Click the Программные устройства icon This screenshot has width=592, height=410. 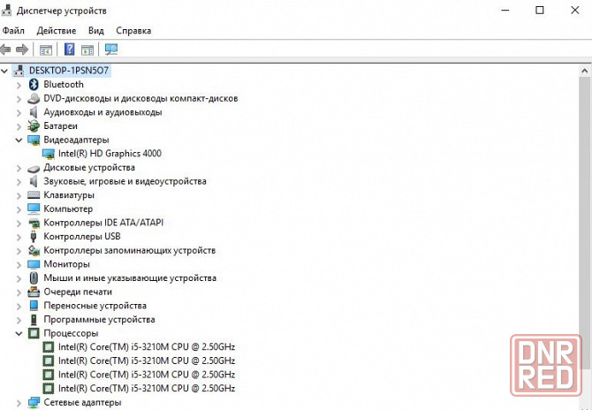coord(34,320)
